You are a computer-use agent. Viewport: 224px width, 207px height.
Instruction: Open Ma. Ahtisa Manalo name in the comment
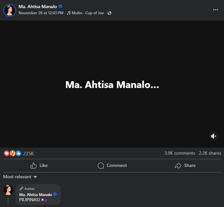tap(35, 195)
